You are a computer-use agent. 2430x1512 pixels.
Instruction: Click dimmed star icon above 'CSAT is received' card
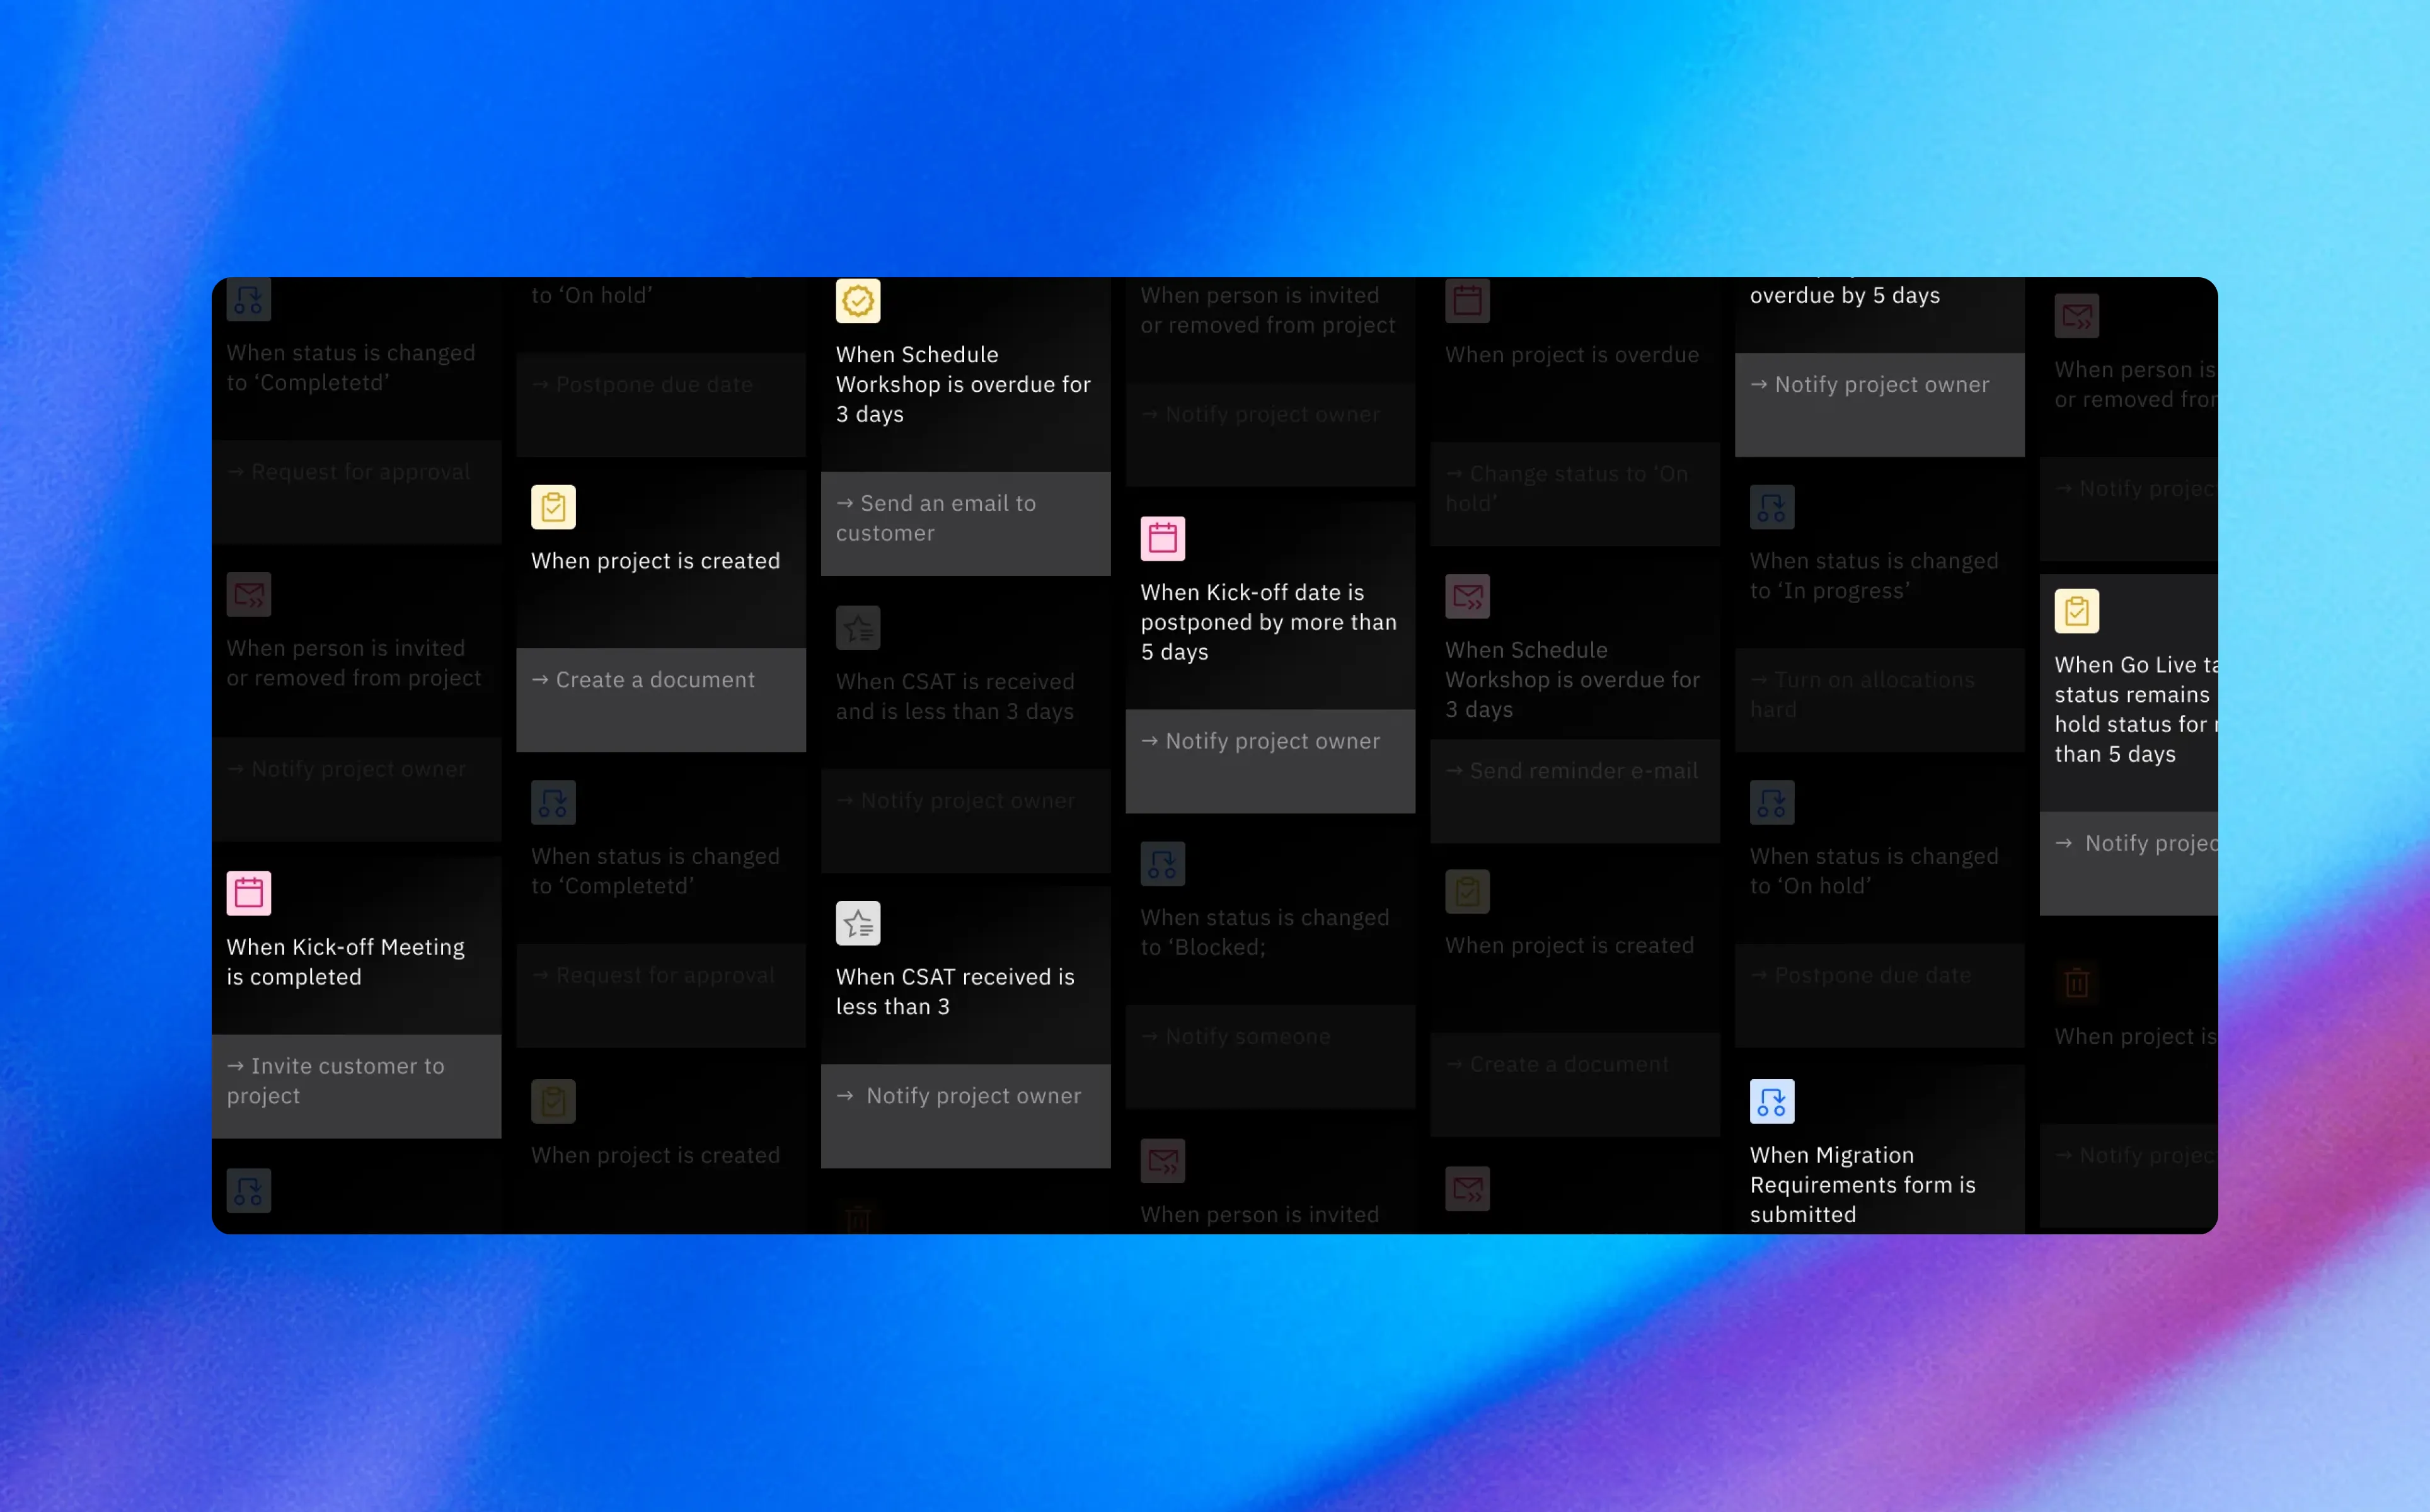[857, 629]
